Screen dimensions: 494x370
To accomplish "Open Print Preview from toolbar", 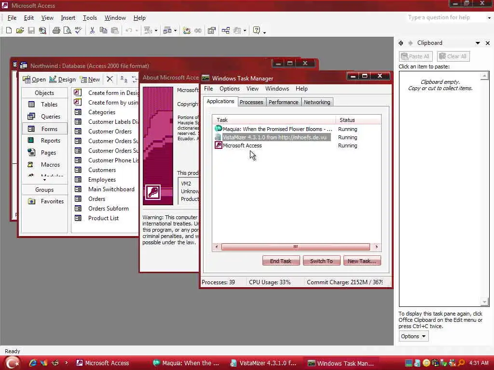I will tap(67, 30).
